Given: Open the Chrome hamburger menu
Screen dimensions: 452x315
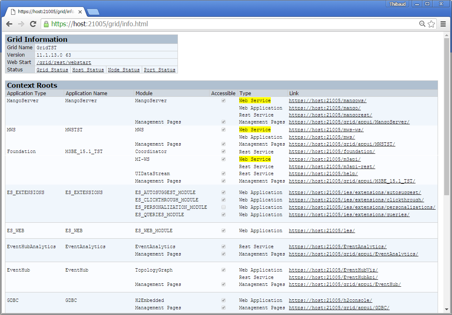Looking at the screenshot, I should click(443, 24).
